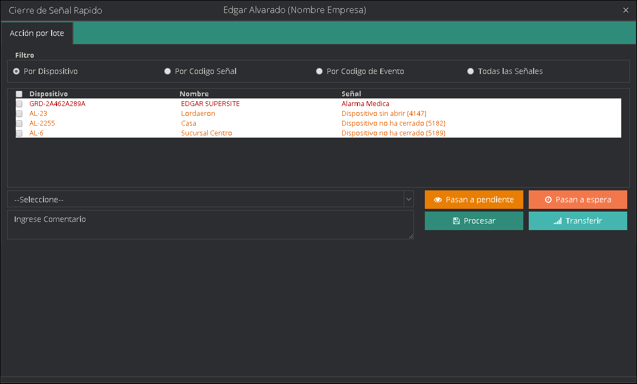The image size is (637, 384).
Task: Select the Por Dispositivo filter option
Action: click(16, 71)
